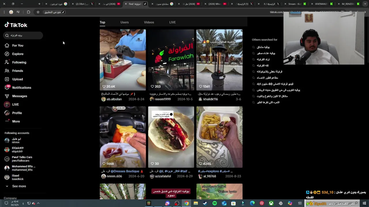Image resolution: width=369 pixels, height=207 pixels.
Task: Open File Explorer from the taskbar
Action: tap(196, 203)
